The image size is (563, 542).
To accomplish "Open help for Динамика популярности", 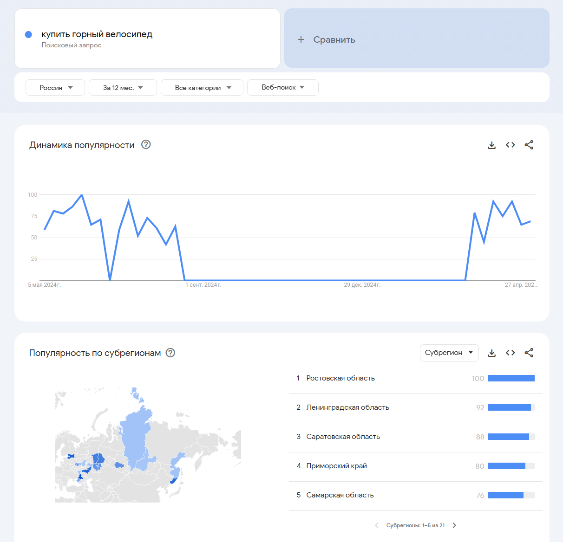I will coord(146,144).
